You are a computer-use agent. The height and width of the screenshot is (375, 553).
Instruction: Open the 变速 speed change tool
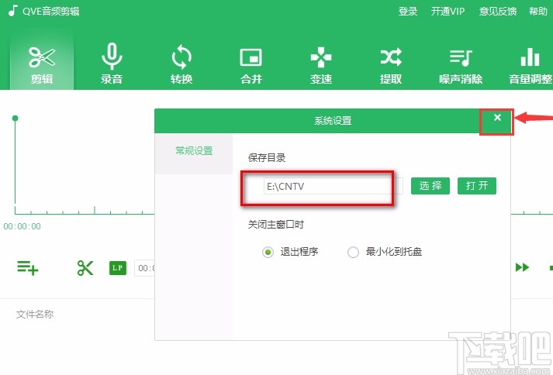320,66
